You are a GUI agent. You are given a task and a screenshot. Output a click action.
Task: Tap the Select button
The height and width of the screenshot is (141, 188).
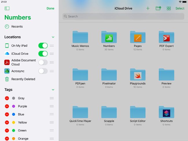[x=180, y=8]
